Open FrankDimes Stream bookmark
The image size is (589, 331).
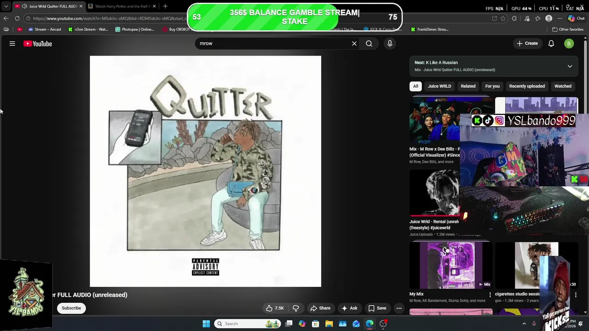pyautogui.click(x=430, y=29)
